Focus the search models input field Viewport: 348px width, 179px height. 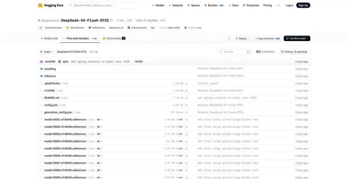pos(103,5)
